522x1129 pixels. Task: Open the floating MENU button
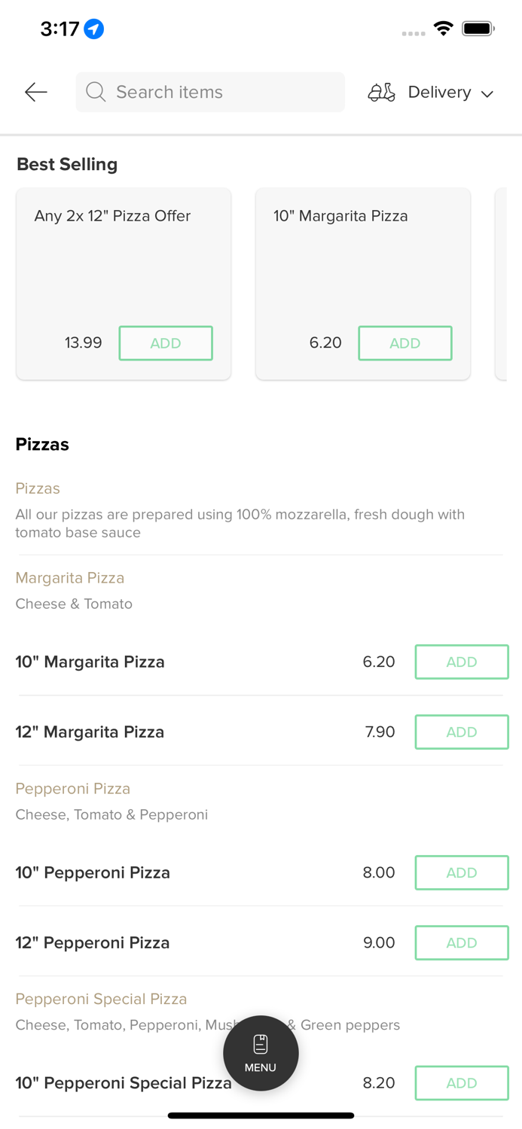[x=261, y=1053]
